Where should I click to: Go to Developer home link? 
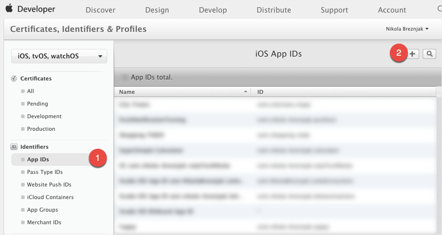(x=36, y=9)
